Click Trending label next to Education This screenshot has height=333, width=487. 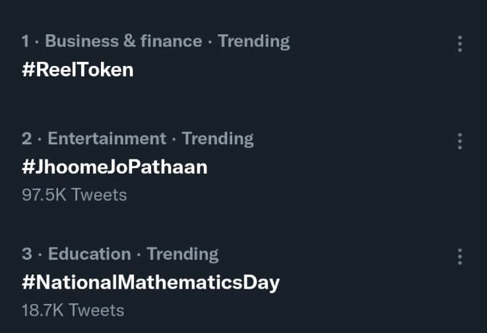coord(183,255)
